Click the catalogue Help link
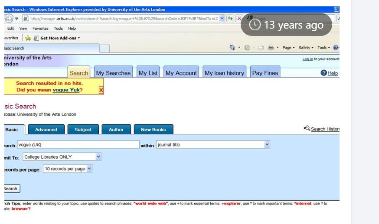 pyautogui.click(x=333, y=73)
